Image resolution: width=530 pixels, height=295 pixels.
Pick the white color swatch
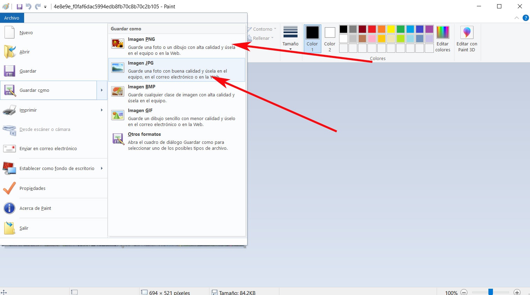[343, 38]
